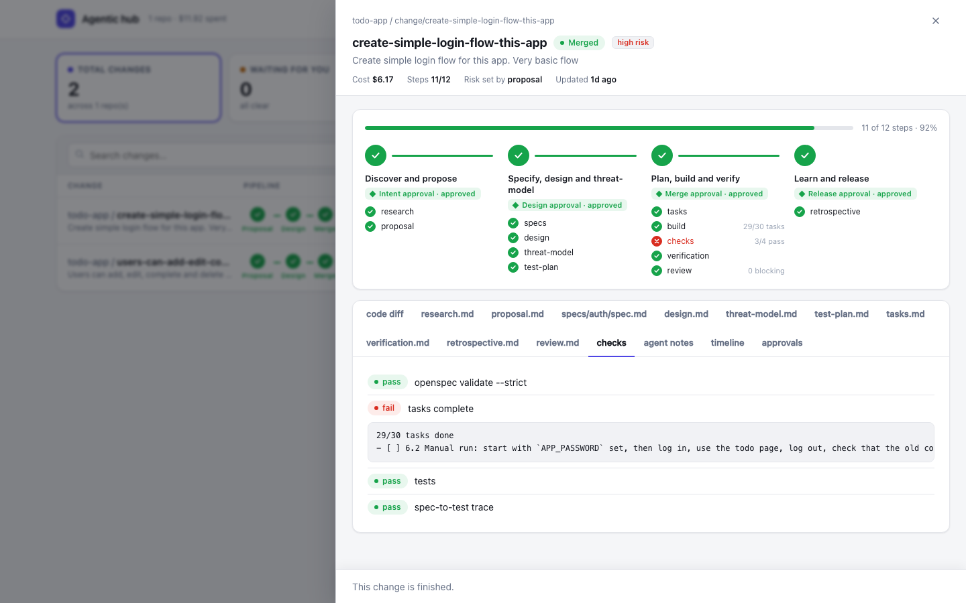This screenshot has width=966, height=603.
Task: Open the retrospective.md tab
Action: (x=482, y=342)
